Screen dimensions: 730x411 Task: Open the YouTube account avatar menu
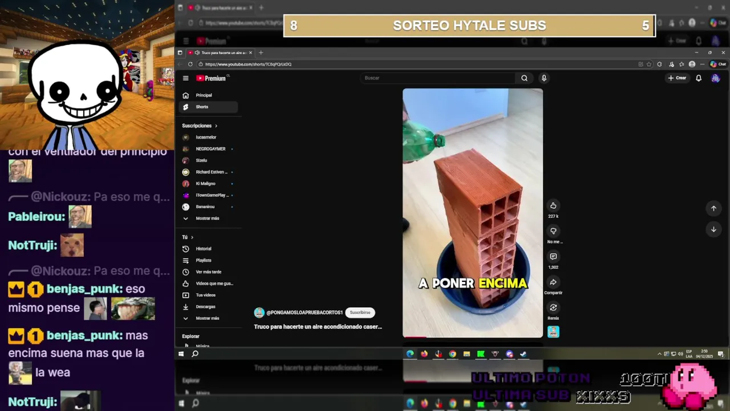point(715,78)
